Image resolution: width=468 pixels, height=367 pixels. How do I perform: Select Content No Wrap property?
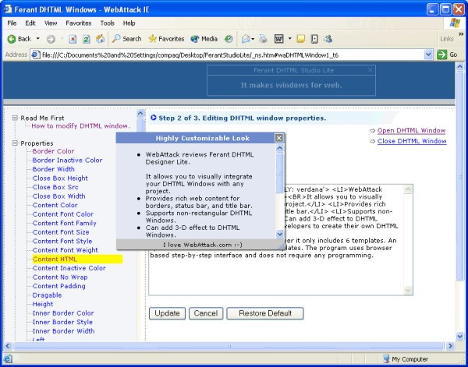pyautogui.click(x=60, y=277)
